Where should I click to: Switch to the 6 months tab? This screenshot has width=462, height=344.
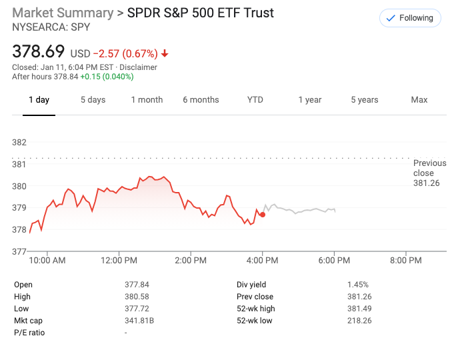click(x=201, y=100)
